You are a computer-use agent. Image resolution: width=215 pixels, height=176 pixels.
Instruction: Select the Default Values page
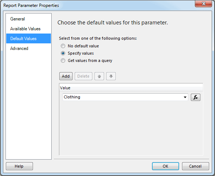(x=29, y=39)
